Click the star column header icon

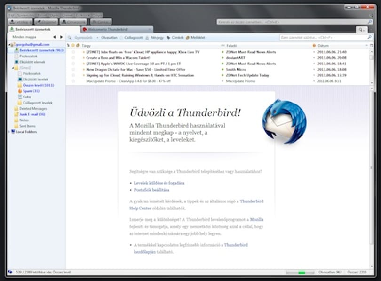click(x=73, y=46)
